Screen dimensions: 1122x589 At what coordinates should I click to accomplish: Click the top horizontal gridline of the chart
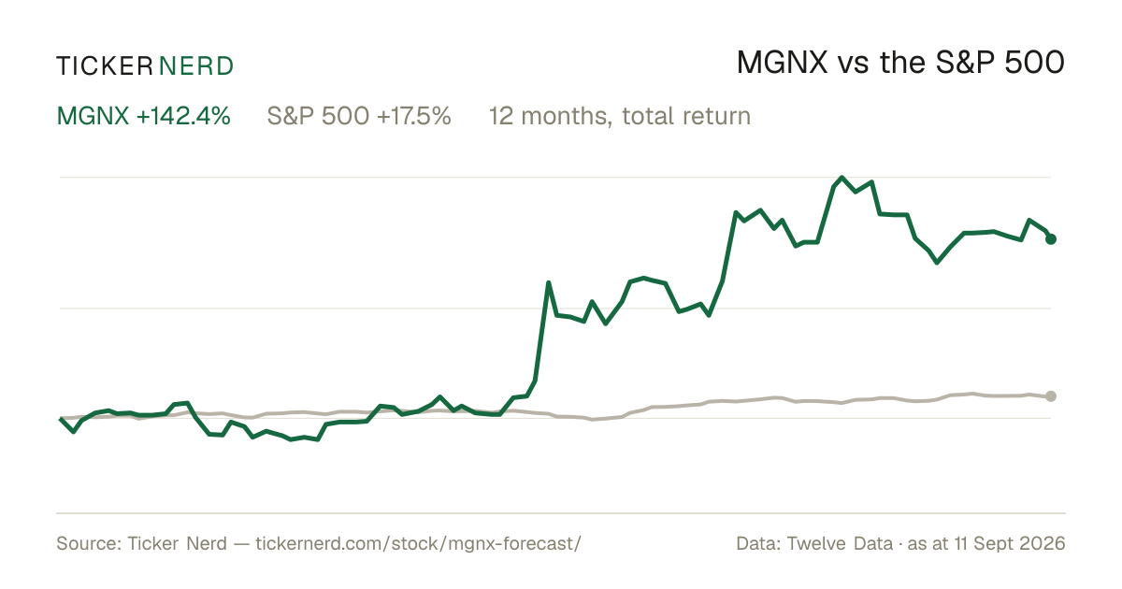coord(555,177)
